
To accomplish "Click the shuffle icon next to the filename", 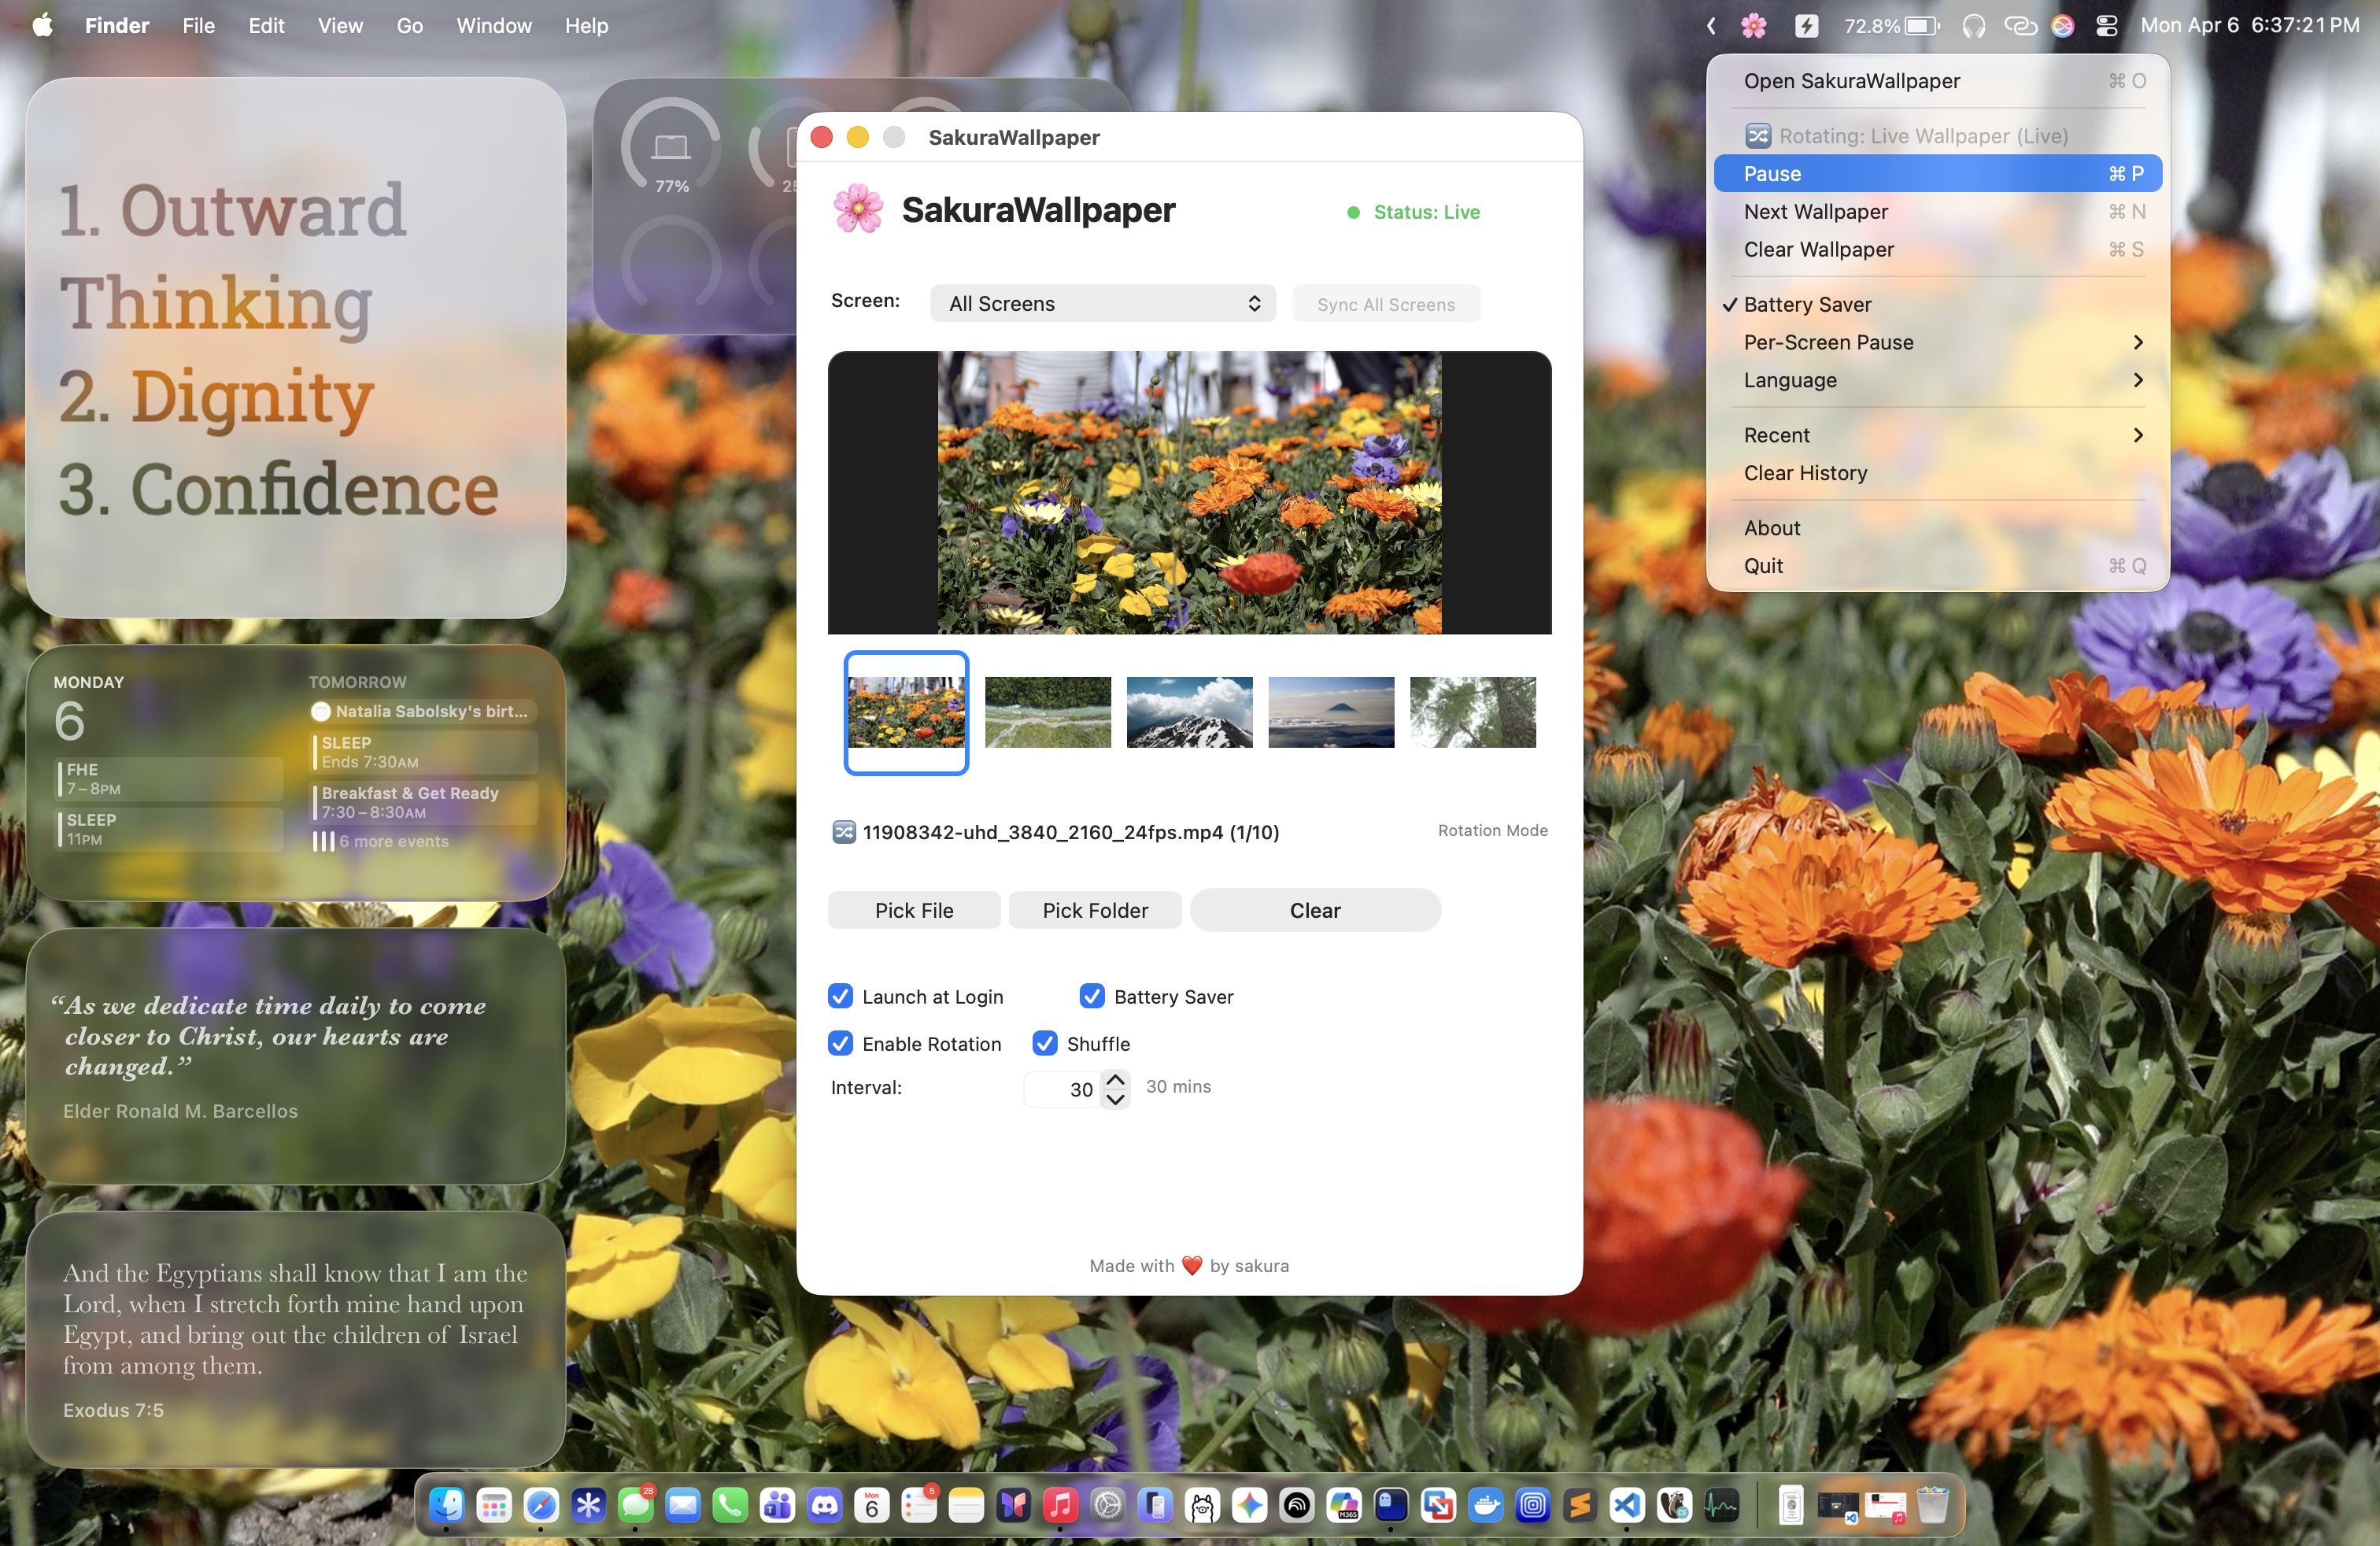I will pyautogui.click(x=843, y=832).
